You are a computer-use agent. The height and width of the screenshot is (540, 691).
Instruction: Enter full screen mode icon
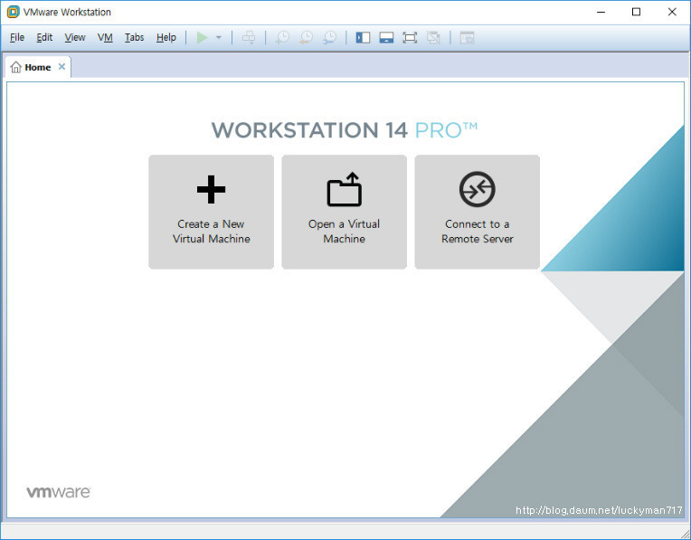click(x=410, y=37)
